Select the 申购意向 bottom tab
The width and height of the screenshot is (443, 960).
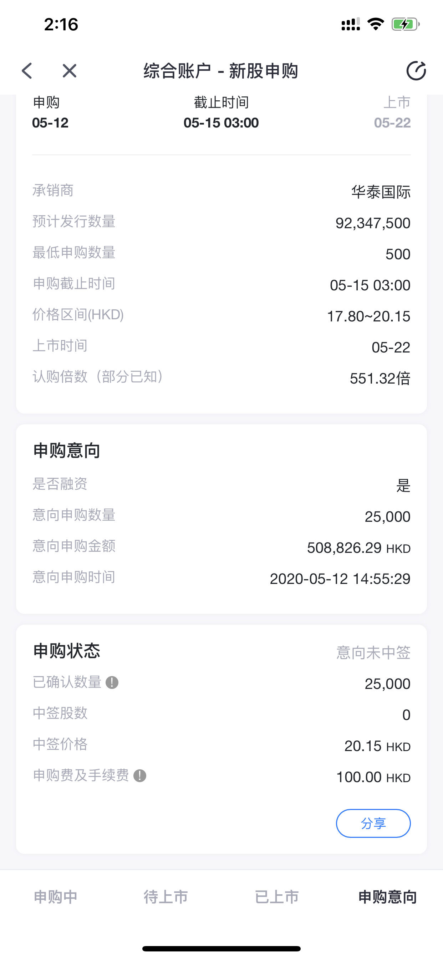pos(387,897)
